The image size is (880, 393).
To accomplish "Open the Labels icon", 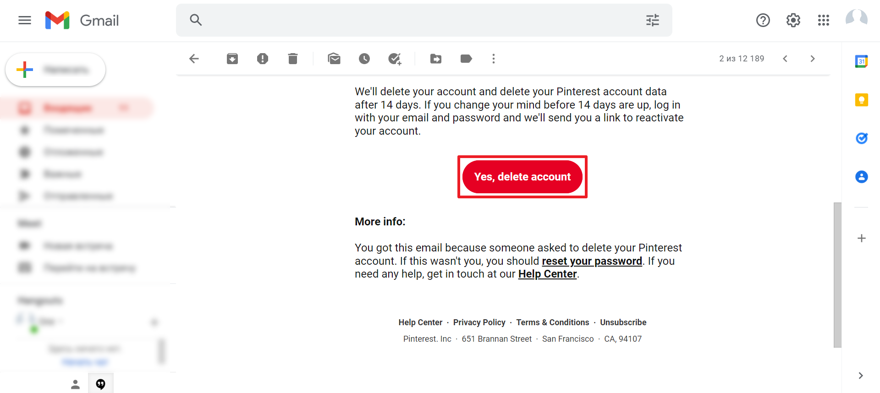I will pos(466,59).
